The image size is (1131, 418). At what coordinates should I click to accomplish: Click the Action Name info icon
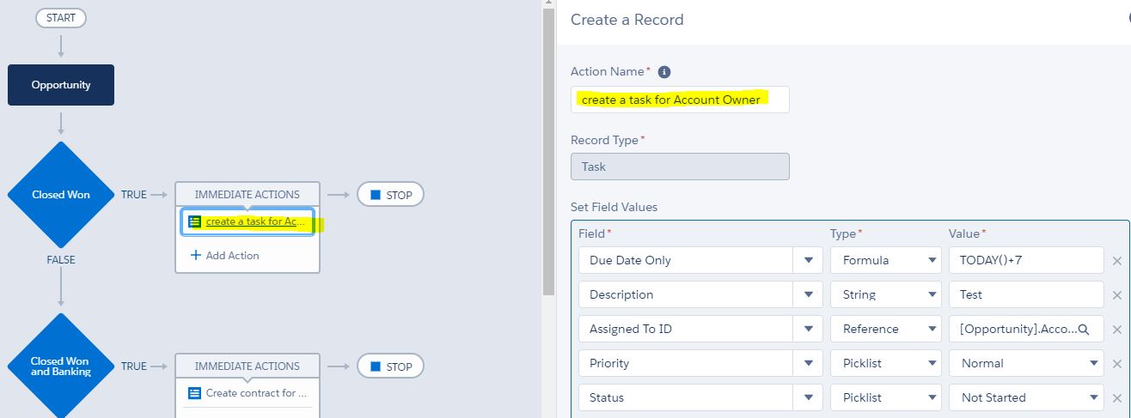point(664,72)
